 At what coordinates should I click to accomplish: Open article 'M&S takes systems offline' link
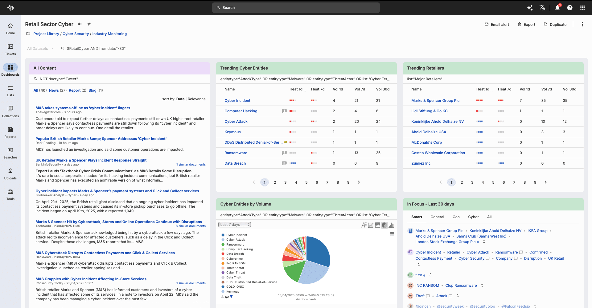tap(83, 108)
